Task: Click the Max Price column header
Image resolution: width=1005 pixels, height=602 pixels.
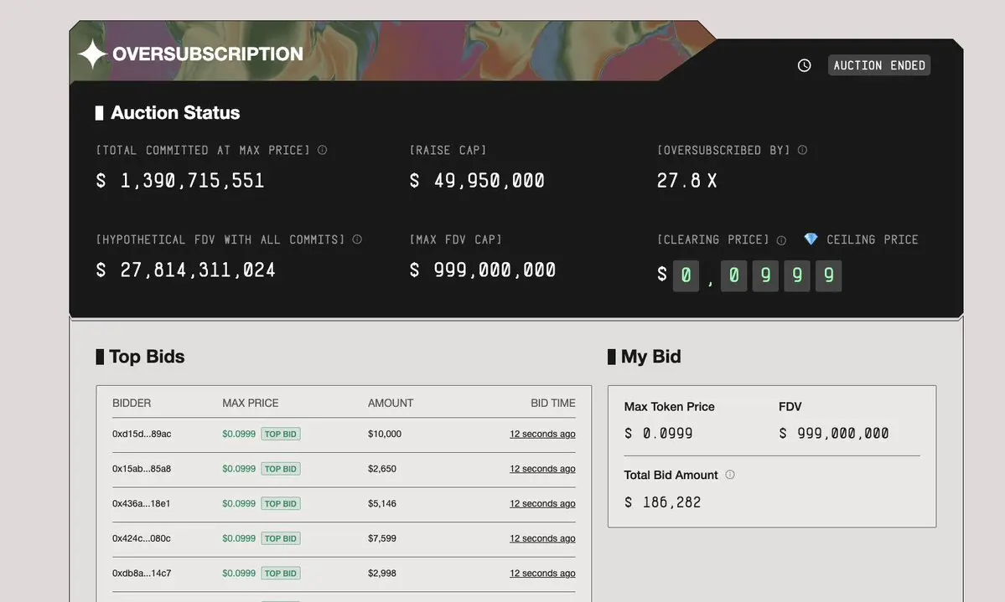Action: tap(251, 403)
